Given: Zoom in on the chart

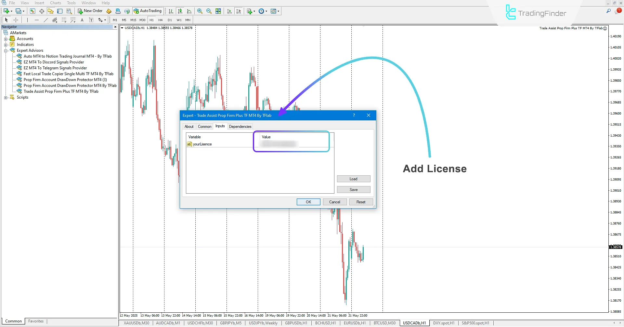Looking at the screenshot, I should [x=200, y=11].
